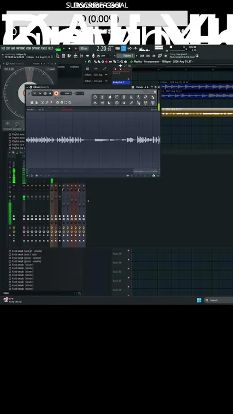The image size is (233, 414).
Task: Open the PATTERNS menu
Action: (x=21, y=48)
